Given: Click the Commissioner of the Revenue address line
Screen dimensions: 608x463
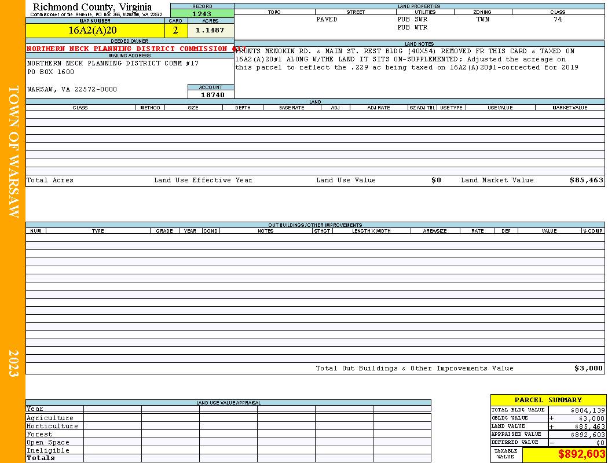Looking at the screenshot, I should (96, 14).
